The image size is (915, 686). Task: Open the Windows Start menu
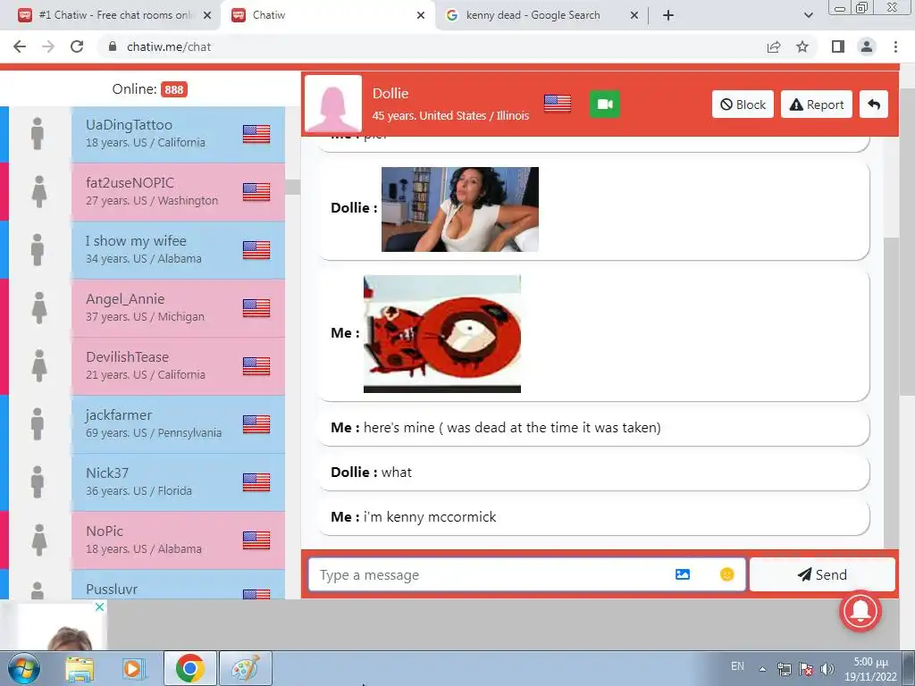coord(23,668)
